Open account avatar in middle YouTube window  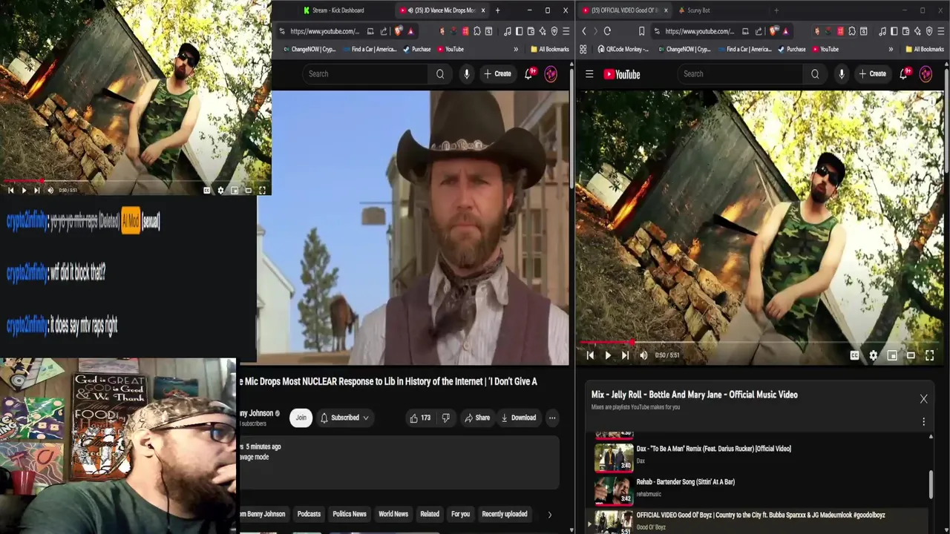pyautogui.click(x=551, y=74)
